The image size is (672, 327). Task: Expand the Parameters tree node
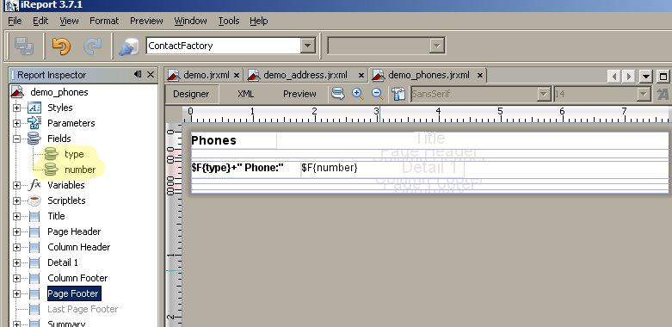tap(16, 123)
